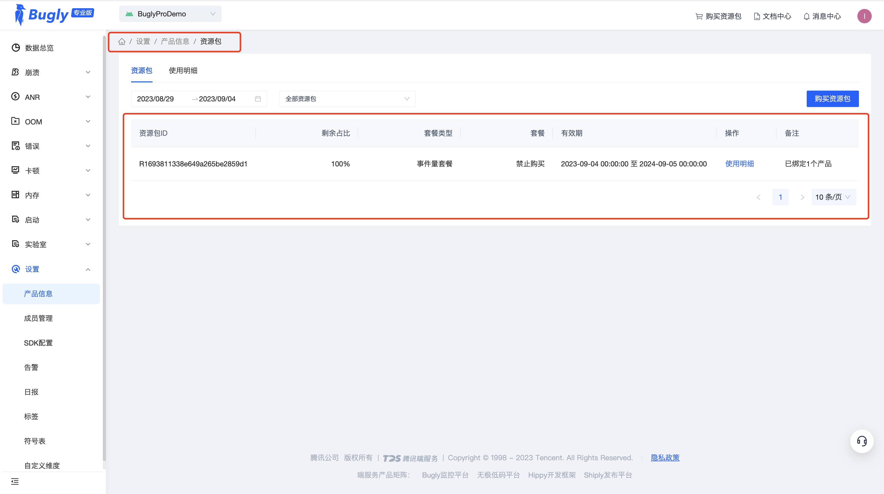This screenshot has height=494, width=884.
Task: Click the error (错误) sidebar icon
Action: (15, 146)
